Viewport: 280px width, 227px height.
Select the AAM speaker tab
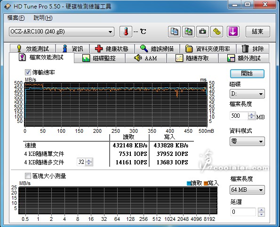click(146, 58)
